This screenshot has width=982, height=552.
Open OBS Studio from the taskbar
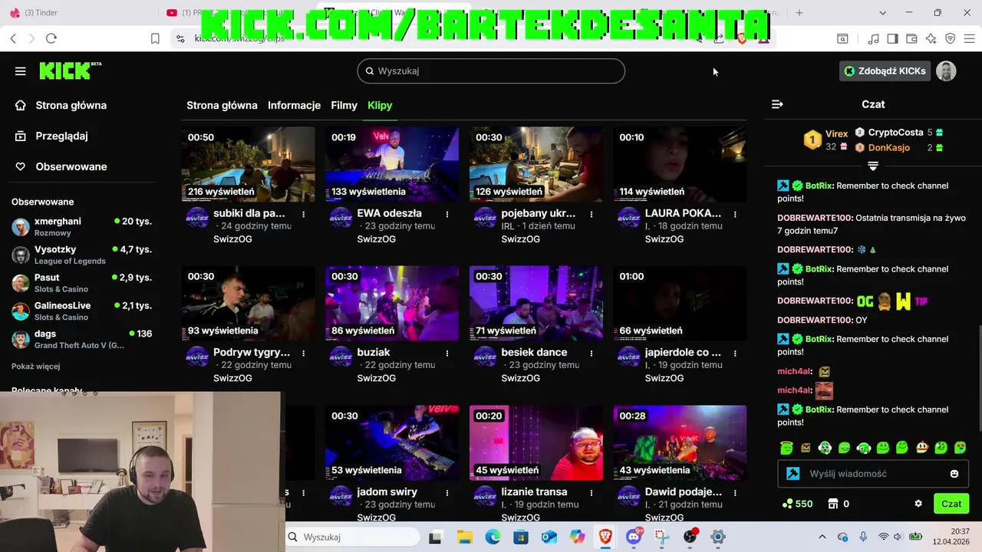pos(690,537)
